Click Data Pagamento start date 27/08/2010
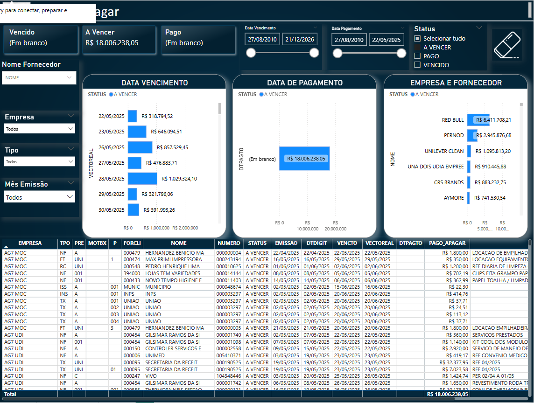Viewport: 534px width, 403px height. tap(349, 40)
